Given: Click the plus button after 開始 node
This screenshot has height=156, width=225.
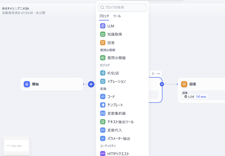Looking at the screenshot, I should point(91,84).
